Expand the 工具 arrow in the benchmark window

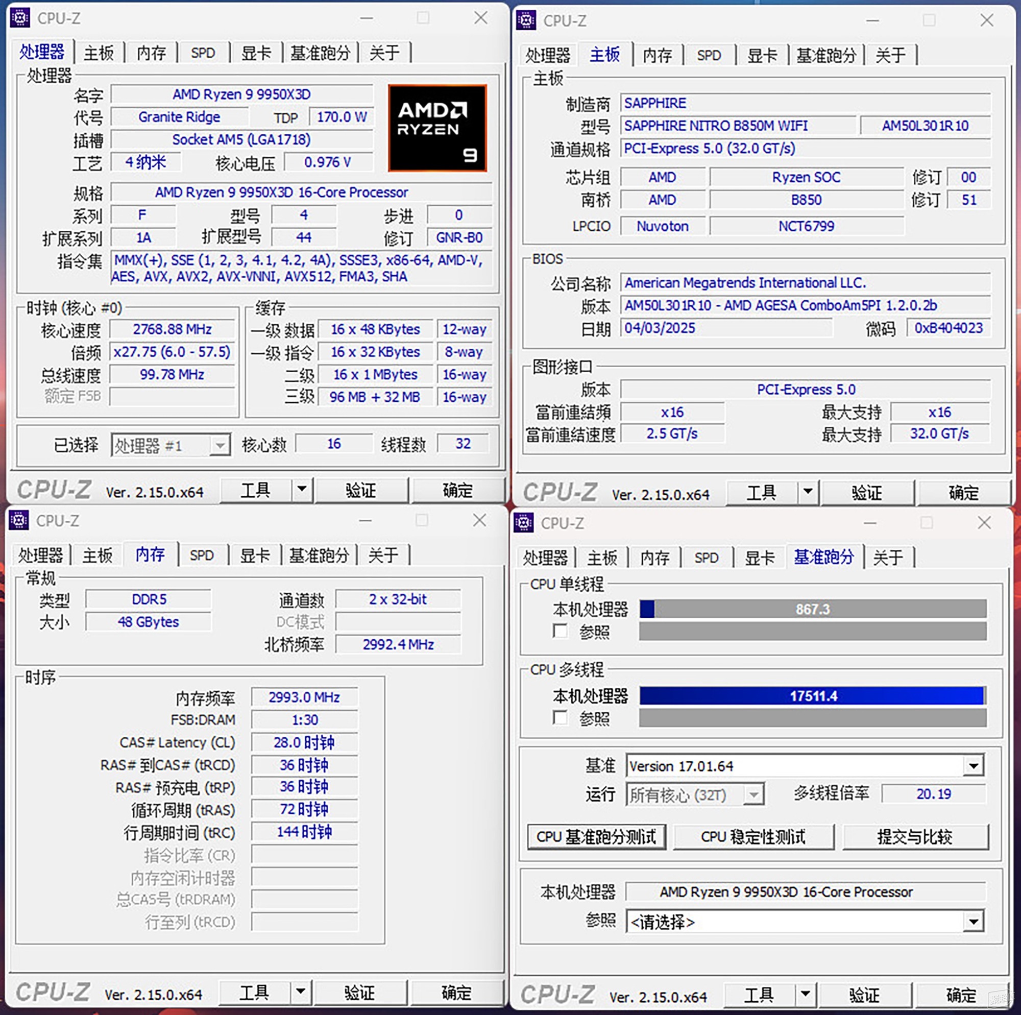[x=805, y=995]
